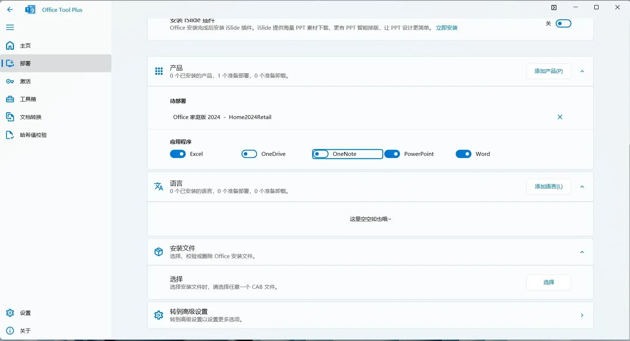This screenshot has width=630, height=341.
Task: Close the Office Tool Plus window
Action: pyautogui.click(x=617, y=7)
